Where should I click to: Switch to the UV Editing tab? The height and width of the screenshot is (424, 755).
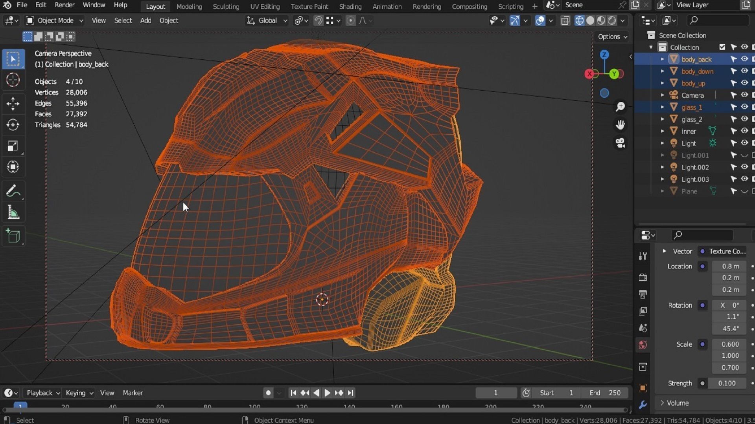click(x=265, y=6)
